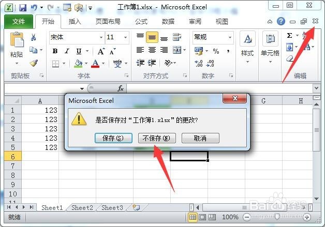
Task: Switch to the 页面布局 tab
Action: click(x=108, y=21)
